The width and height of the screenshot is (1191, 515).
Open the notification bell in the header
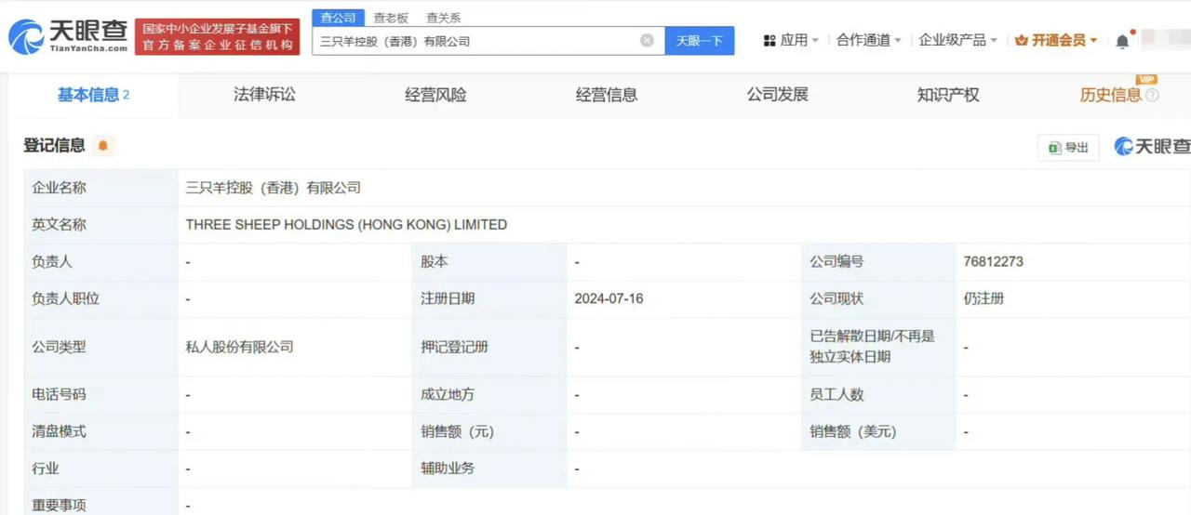point(1122,41)
